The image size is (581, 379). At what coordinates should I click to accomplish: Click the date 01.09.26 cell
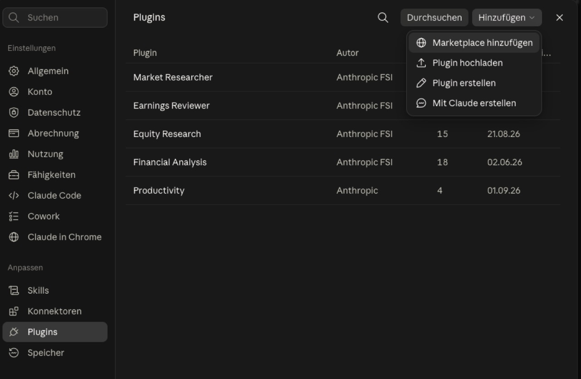(x=504, y=191)
